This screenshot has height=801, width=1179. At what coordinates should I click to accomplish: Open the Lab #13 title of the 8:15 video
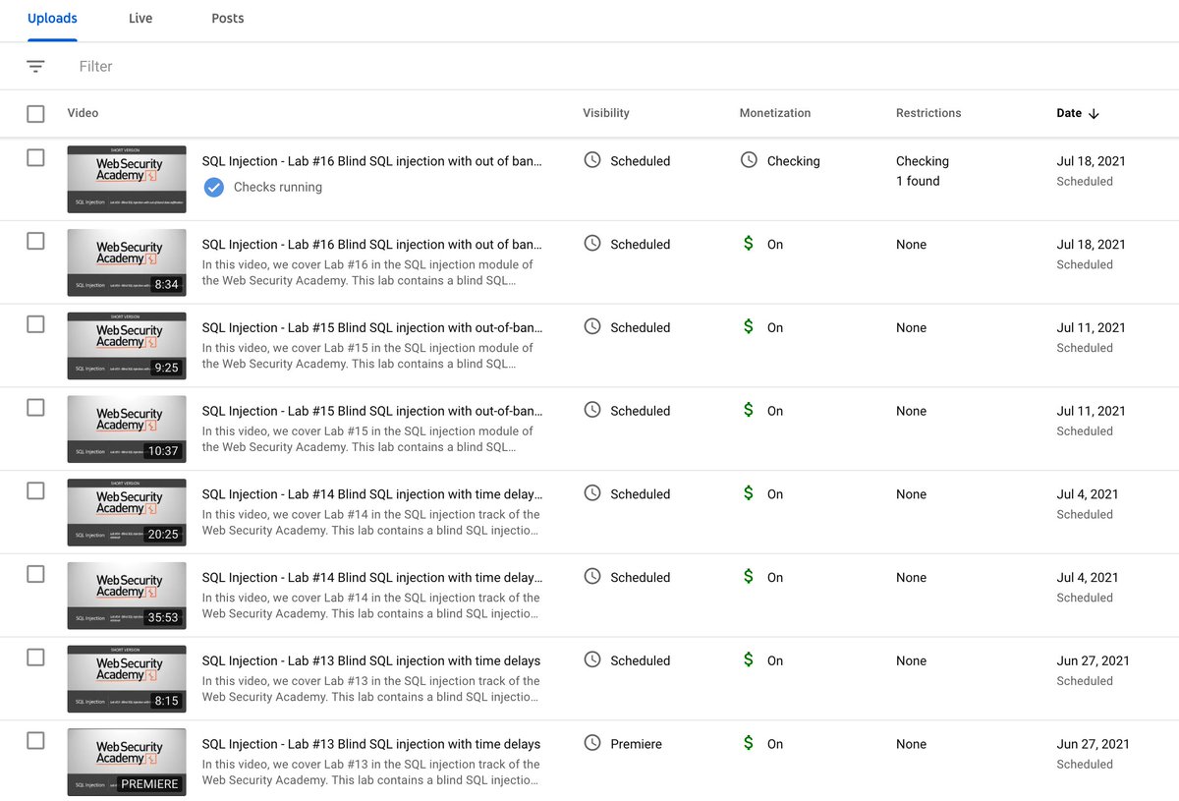click(x=371, y=661)
